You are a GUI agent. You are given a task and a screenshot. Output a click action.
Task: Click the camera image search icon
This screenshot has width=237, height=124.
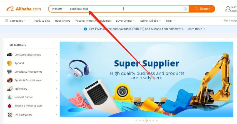click(185, 9)
